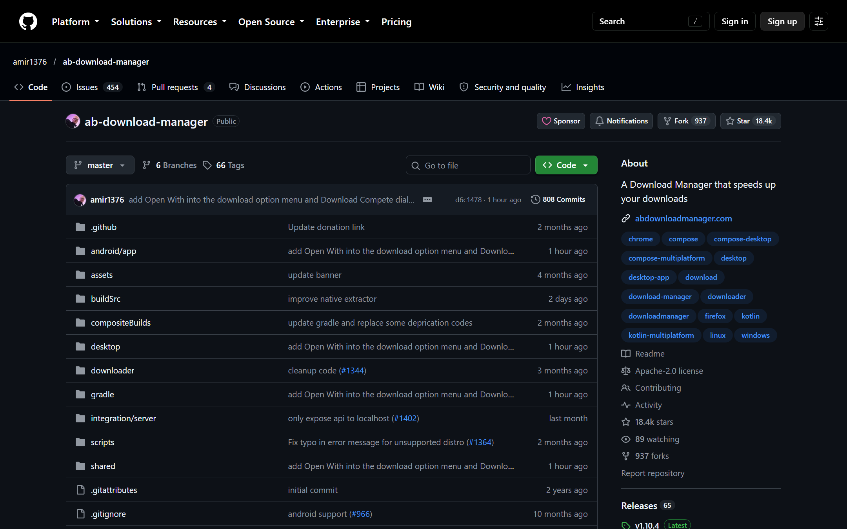Switch to the Pull requests tab
This screenshot has width=847, height=529.
[176, 87]
